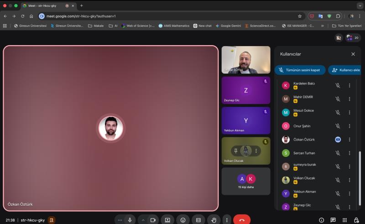Open more options menu for Özkan Öztürk
Screen dimensions: 365x224
coord(349,139)
